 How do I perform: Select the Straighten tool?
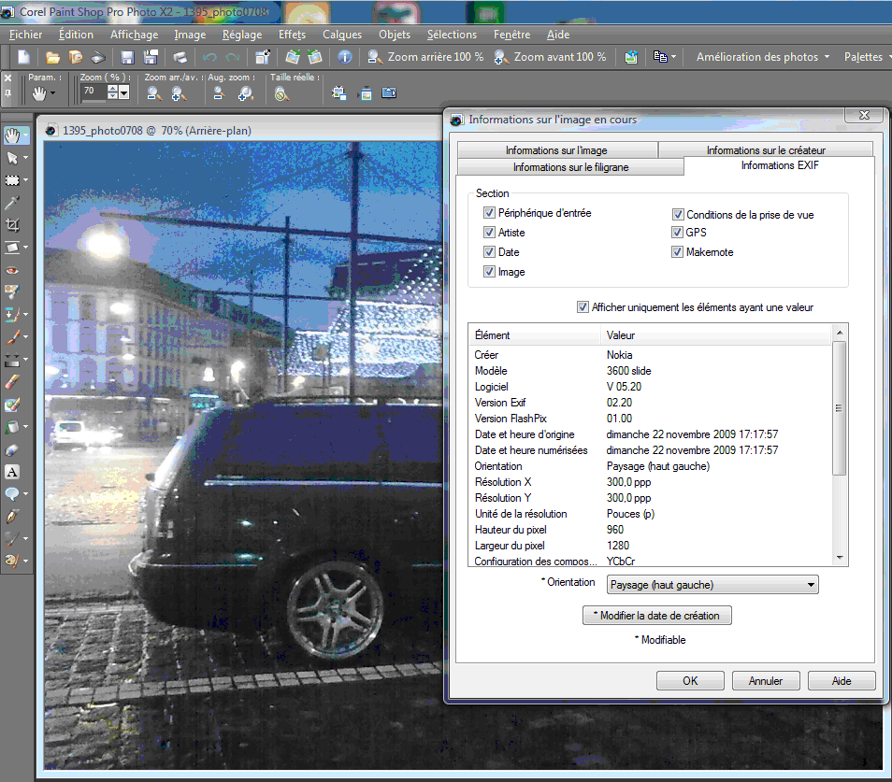click(x=12, y=248)
